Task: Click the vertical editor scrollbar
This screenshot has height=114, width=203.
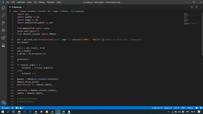Action: coord(202,34)
